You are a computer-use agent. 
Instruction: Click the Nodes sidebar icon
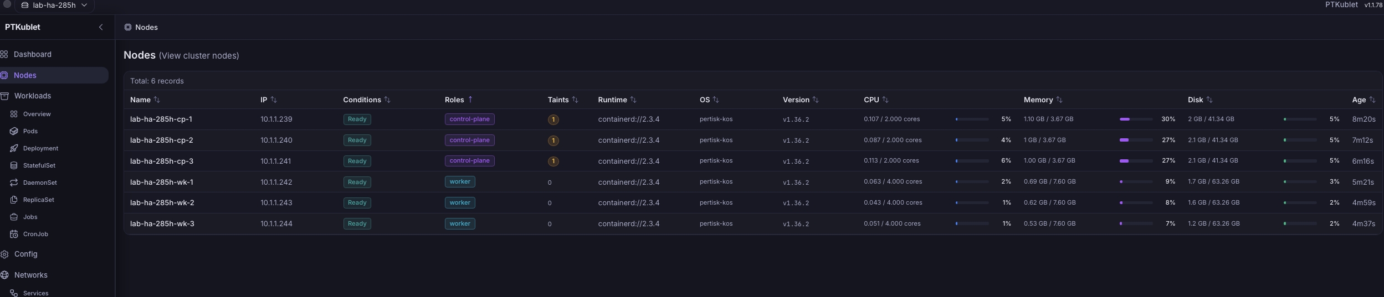pos(4,75)
